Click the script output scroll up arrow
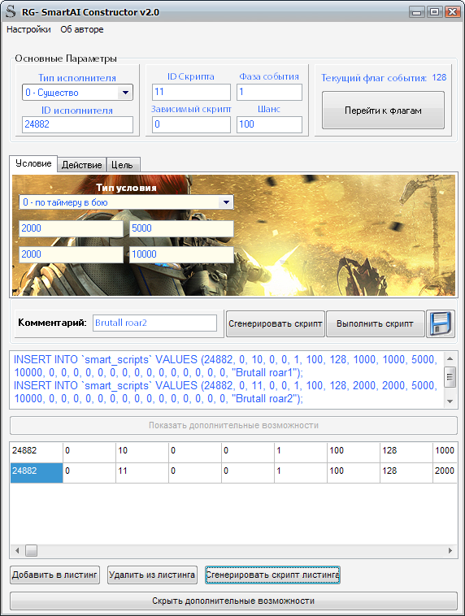The height and width of the screenshot is (616, 465). point(450,358)
